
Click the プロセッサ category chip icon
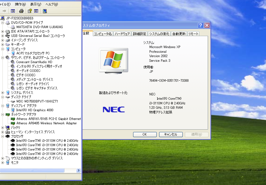point(8,136)
